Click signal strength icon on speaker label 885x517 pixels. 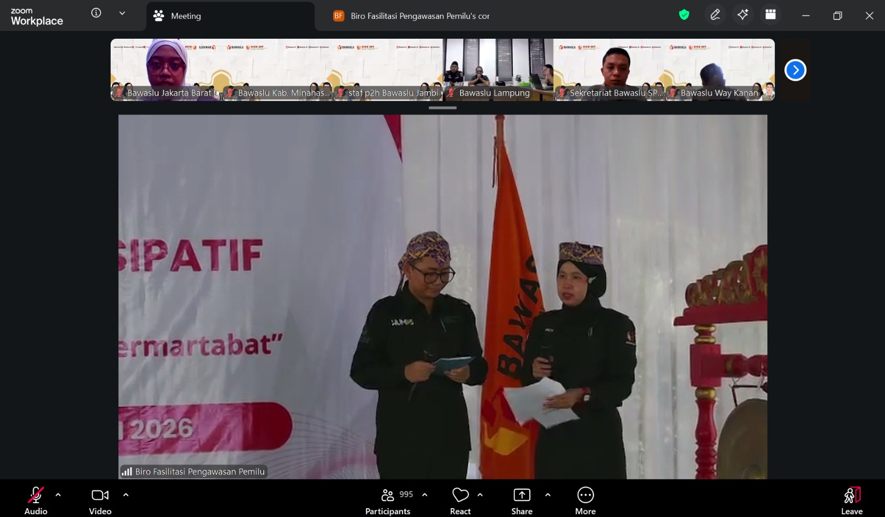[x=127, y=472]
